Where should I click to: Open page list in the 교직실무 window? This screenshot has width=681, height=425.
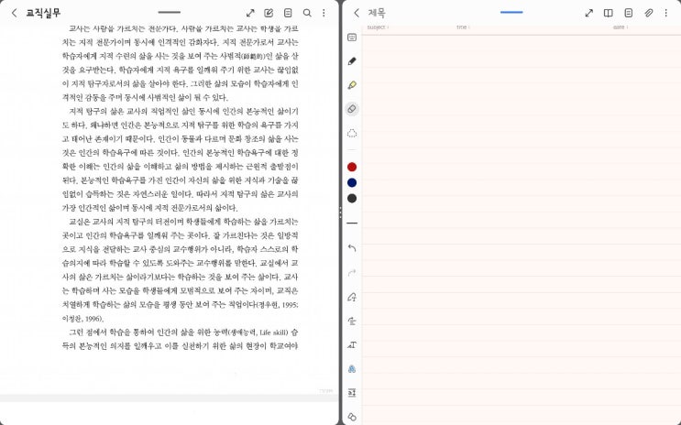pyautogui.click(x=288, y=13)
